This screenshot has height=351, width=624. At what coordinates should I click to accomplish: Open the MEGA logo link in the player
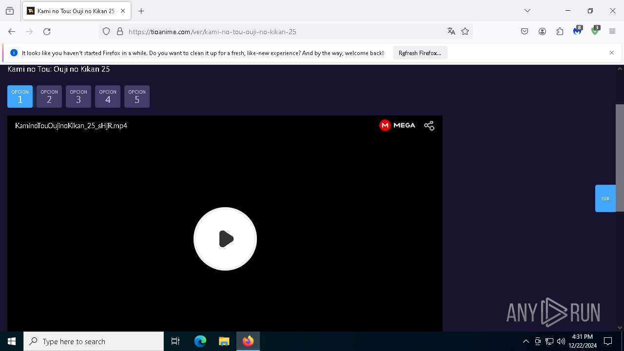tap(397, 125)
